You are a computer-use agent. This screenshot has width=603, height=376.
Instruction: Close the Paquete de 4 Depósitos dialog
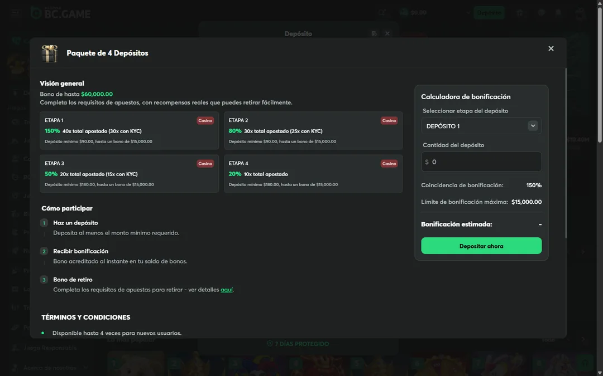551,48
